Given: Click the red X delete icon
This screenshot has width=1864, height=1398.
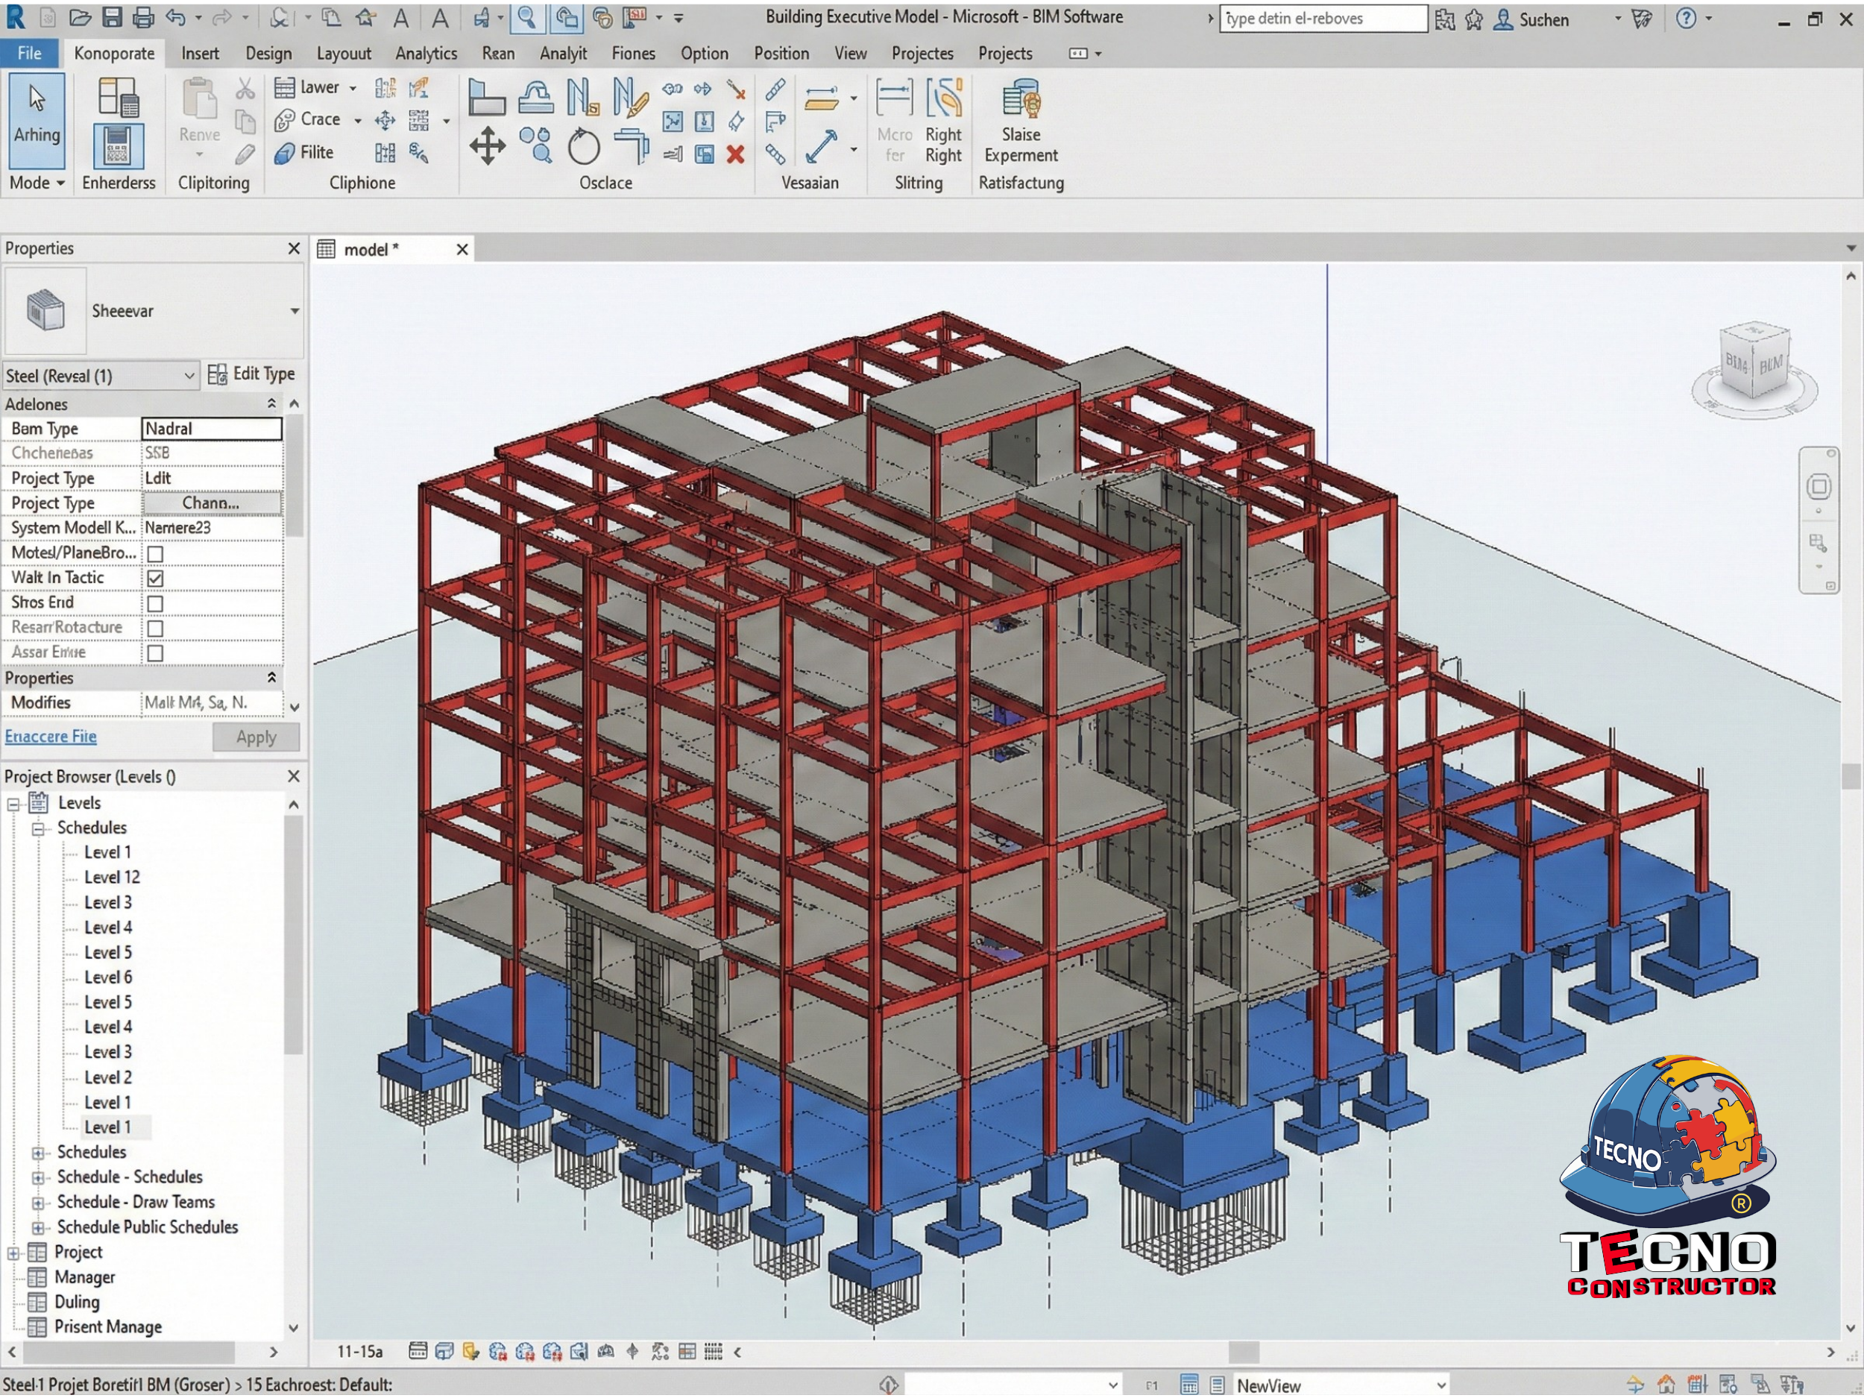Looking at the screenshot, I should point(735,154).
